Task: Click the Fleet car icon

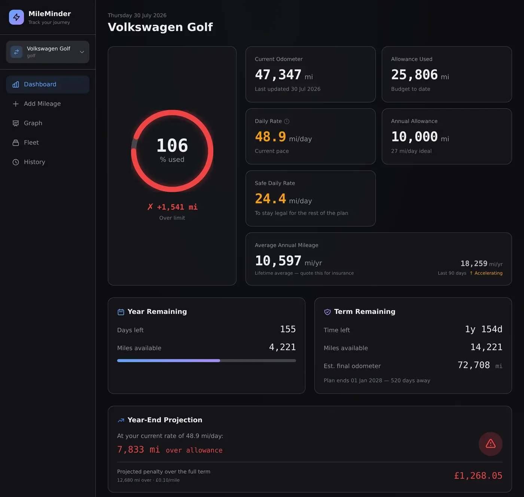Action: point(16,143)
